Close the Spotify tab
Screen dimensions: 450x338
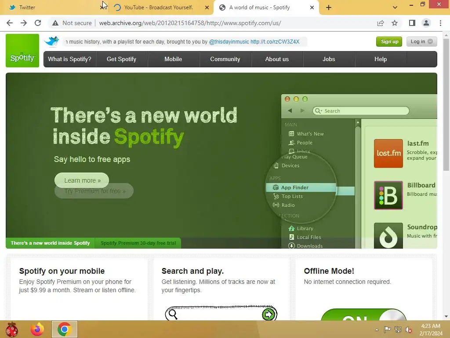[x=312, y=7]
